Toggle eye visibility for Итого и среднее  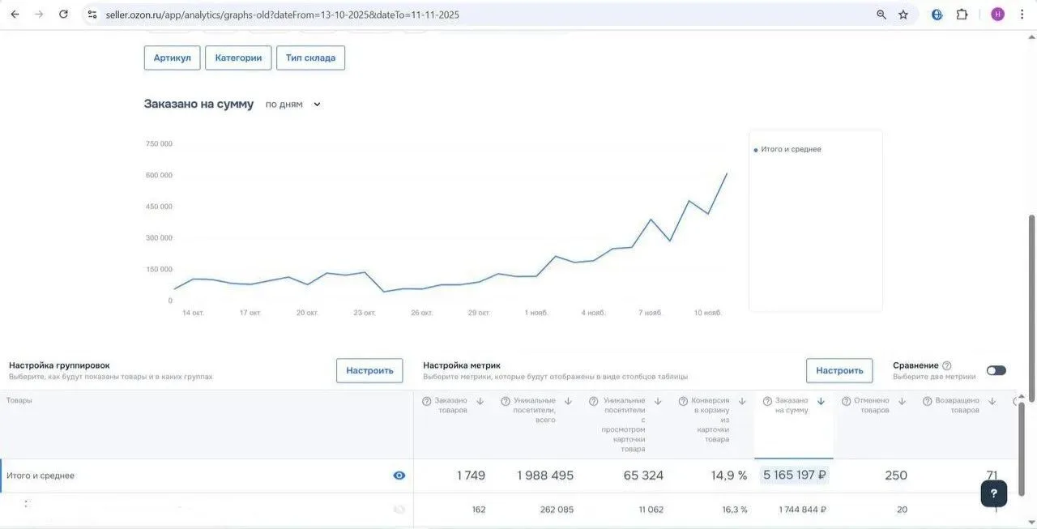399,476
